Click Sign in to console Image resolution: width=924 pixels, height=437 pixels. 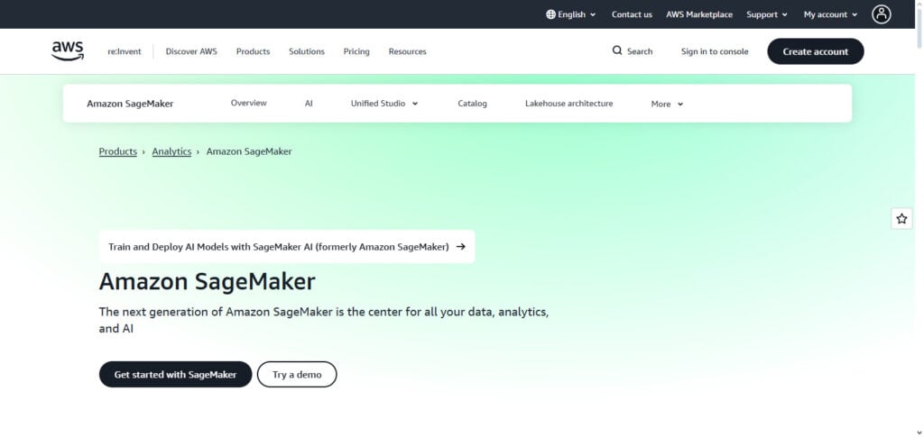pos(715,51)
